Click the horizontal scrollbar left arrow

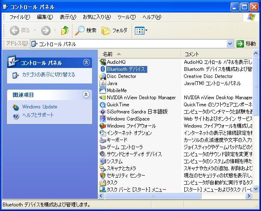(101, 196)
